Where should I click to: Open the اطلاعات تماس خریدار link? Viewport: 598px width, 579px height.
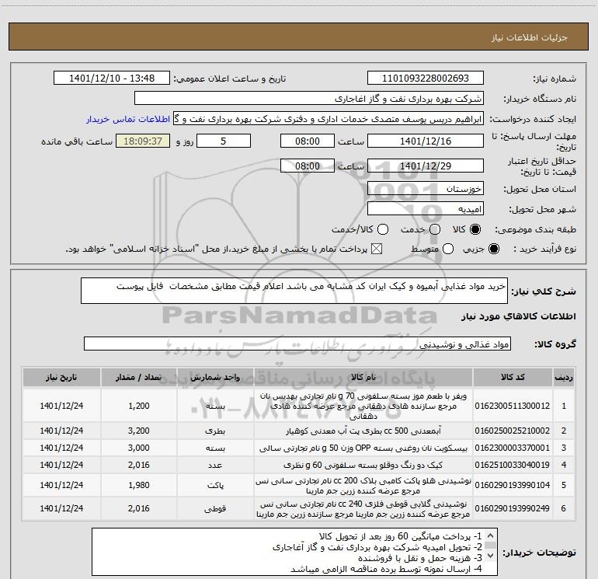point(128,120)
